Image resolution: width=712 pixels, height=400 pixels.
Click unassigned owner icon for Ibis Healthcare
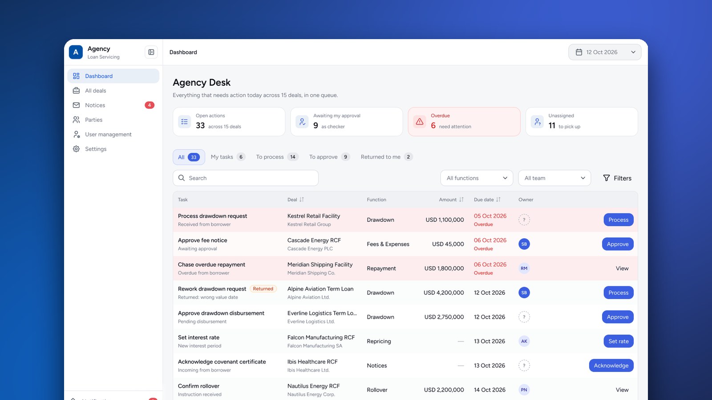(524, 365)
